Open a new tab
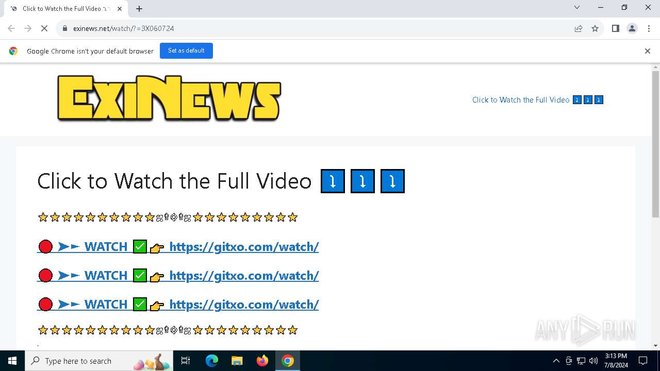The width and height of the screenshot is (660, 371). (x=139, y=8)
